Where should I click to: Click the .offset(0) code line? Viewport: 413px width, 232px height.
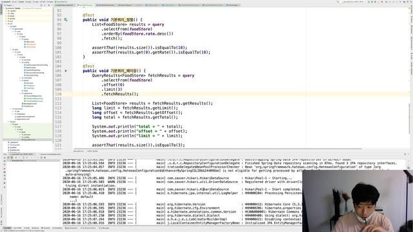(x=113, y=84)
